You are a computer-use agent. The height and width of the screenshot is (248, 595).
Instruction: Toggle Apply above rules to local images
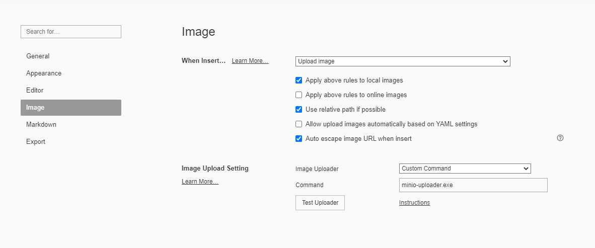pyautogui.click(x=299, y=80)
